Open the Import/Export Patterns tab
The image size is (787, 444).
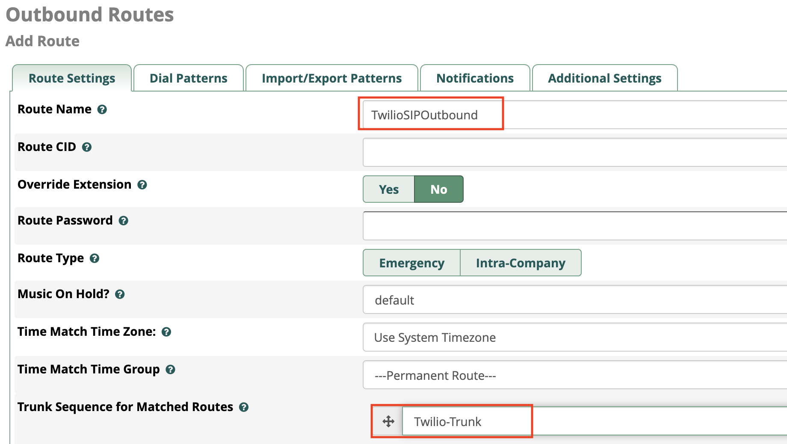331,78
